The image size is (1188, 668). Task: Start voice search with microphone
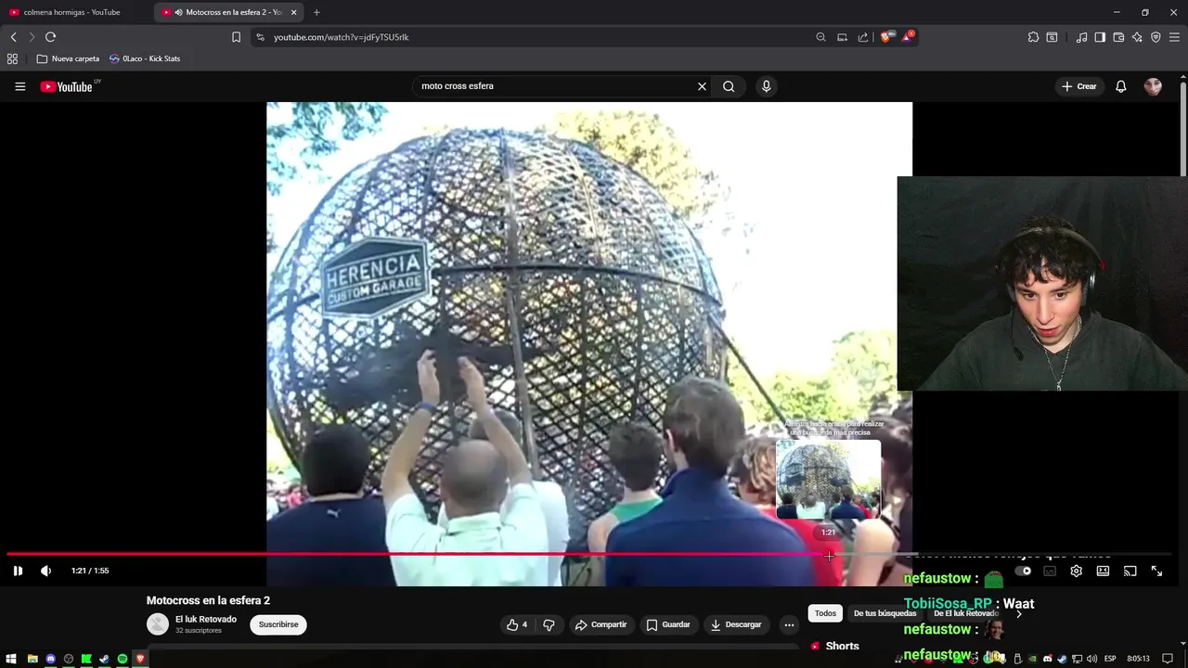pyautogui.click(x=766, y=86)
